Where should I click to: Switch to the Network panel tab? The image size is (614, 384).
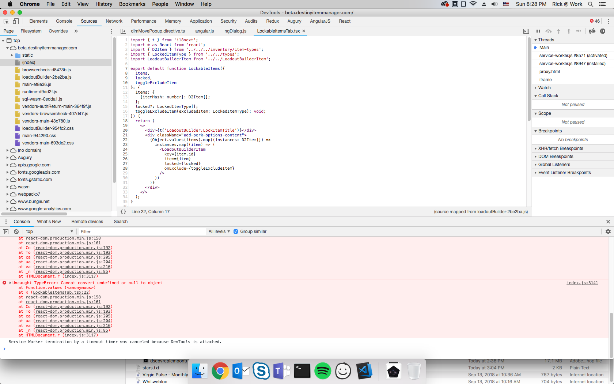pos(114,21)
